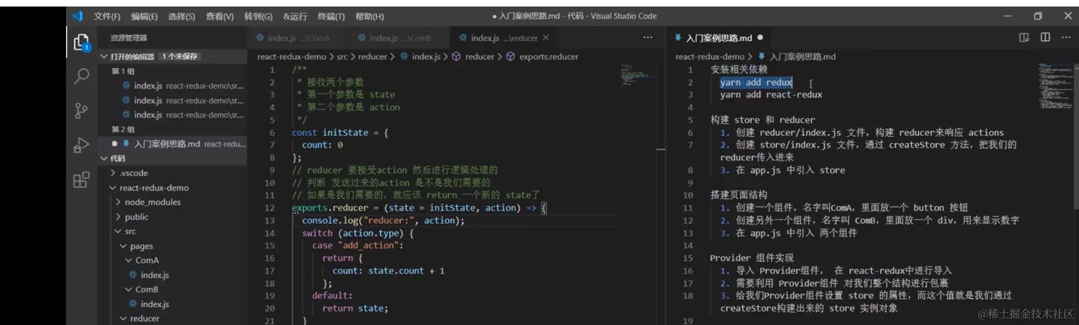Click index.js breadcrumb segment
Viewport: 1079px width, 325px height.
[426, 56]
